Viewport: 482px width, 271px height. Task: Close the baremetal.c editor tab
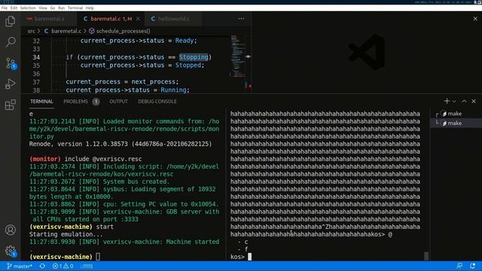(x=138, y=19)
